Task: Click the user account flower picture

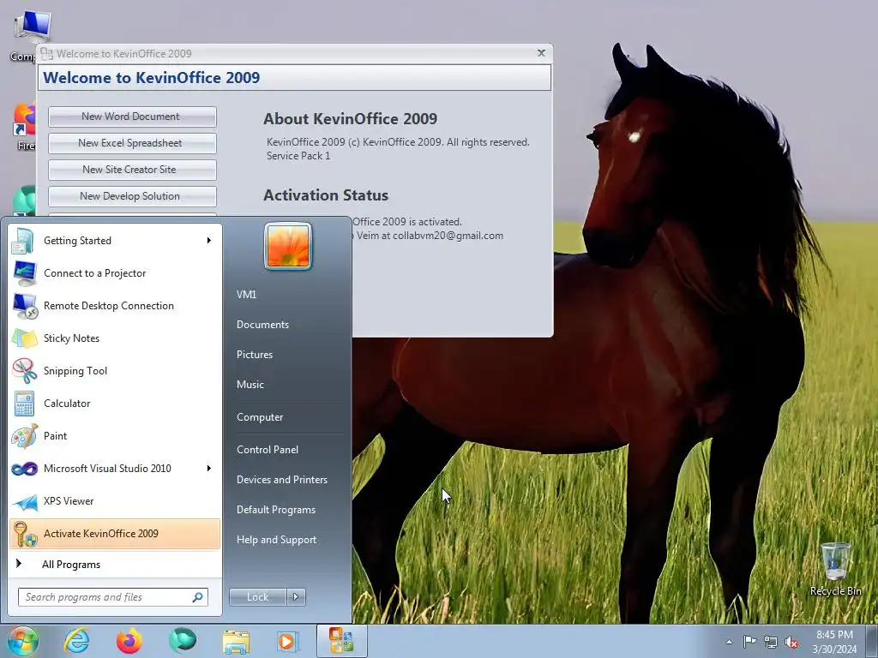Action: click(x=287, y=246)
